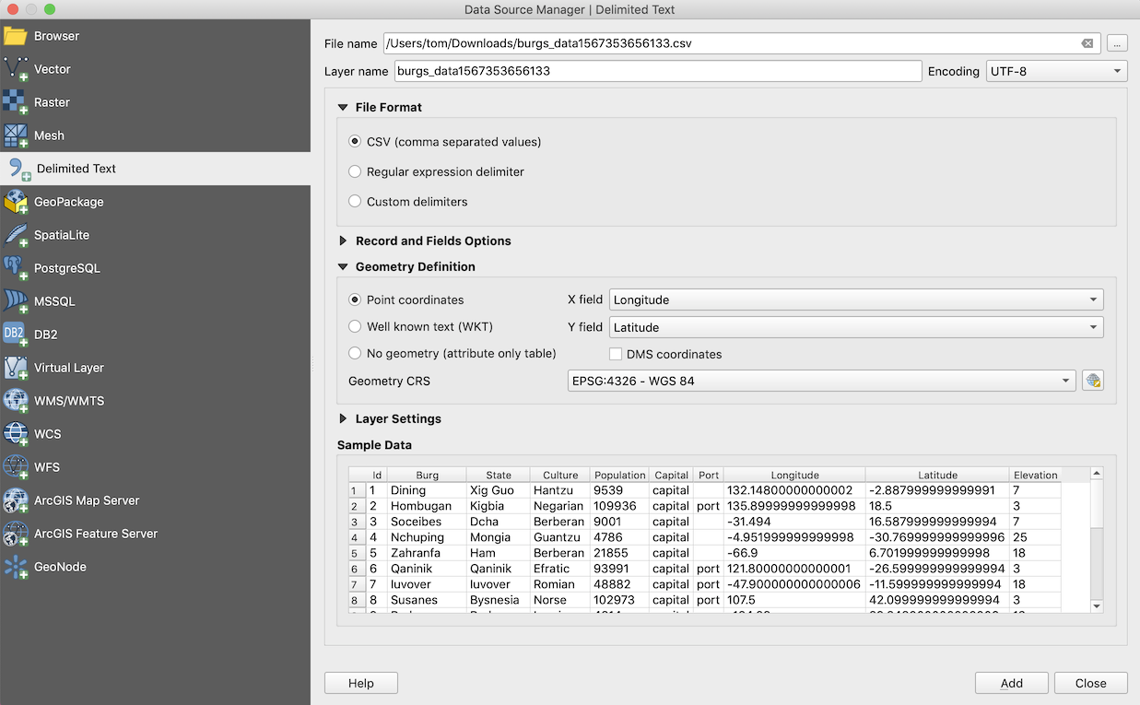Click the Add button
Screen dimensions: 1140x705
(1011, 683)
